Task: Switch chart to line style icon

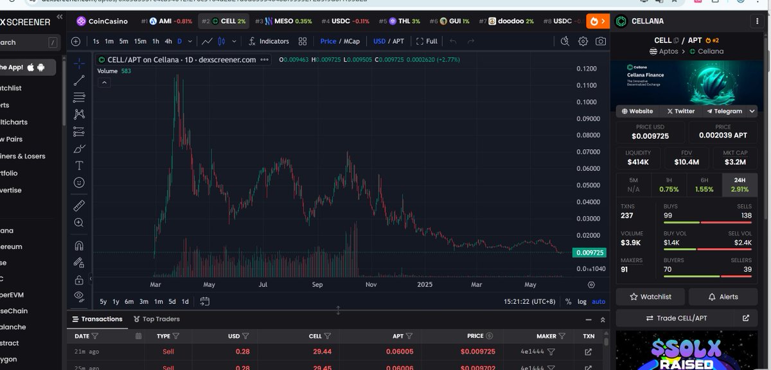Action: pyautogui.click(x=207, y=41)
